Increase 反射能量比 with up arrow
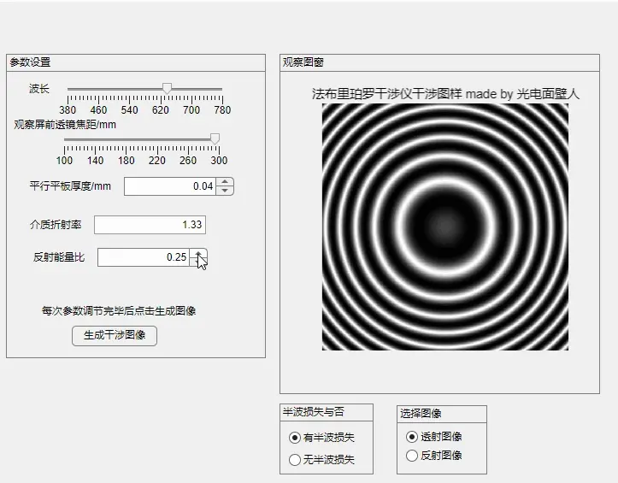Image resolution: width=618 pixels, height=483 pixels. (198, 253)
